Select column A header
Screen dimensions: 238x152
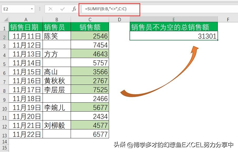(26, 19)
